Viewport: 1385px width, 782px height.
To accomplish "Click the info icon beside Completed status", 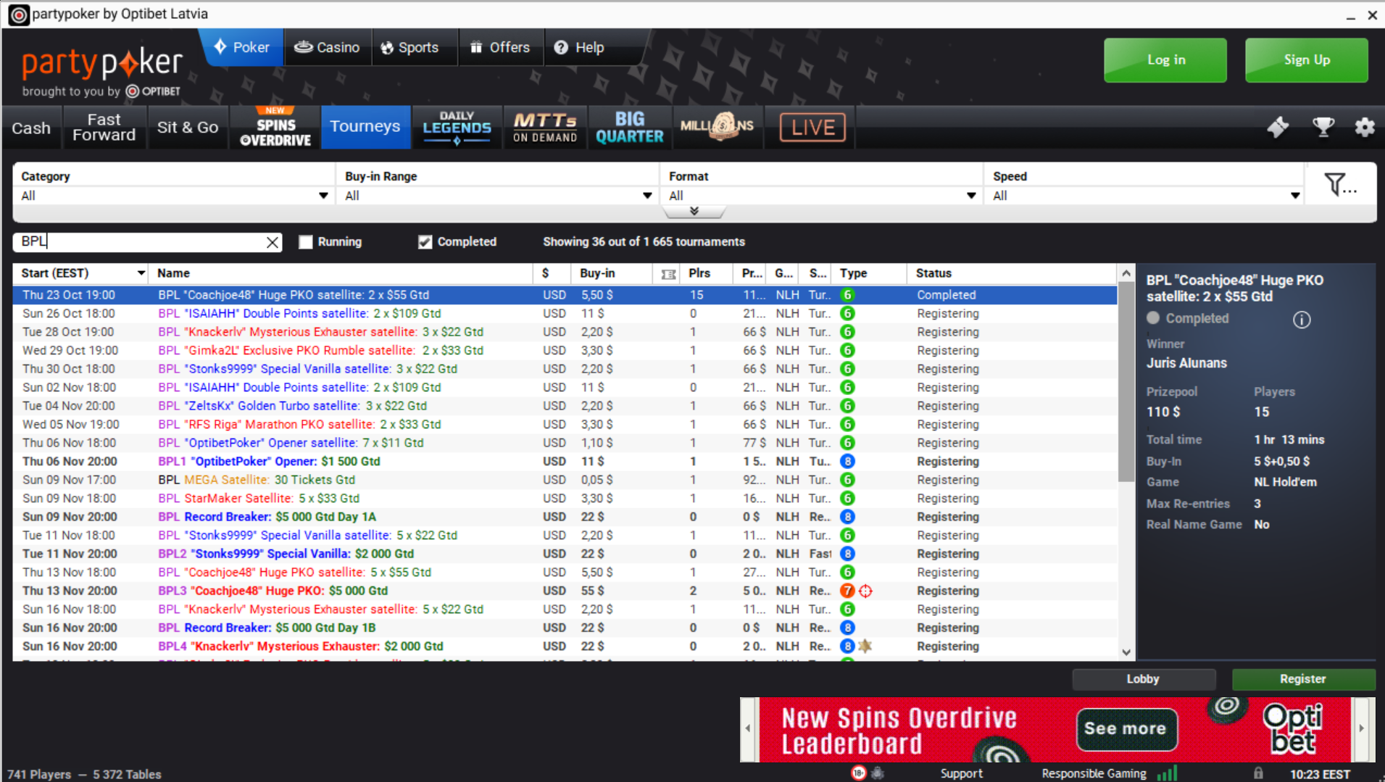I will pyautogui.click(x=1302, y=320).
